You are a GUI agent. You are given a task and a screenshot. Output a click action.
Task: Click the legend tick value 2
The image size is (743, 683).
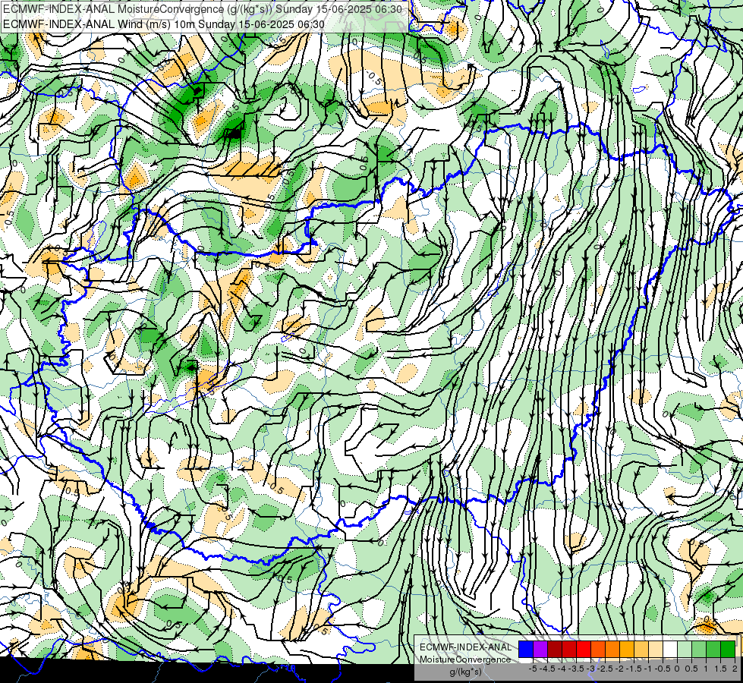coord(735,669)
